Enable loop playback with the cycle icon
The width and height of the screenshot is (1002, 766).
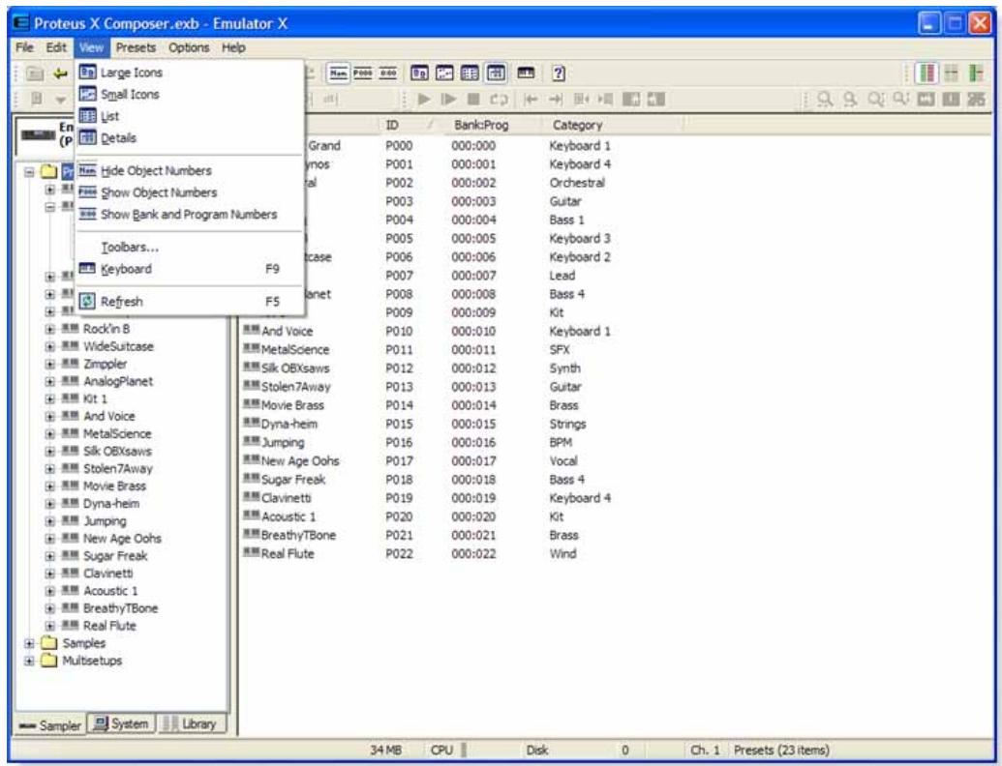pos(499,100)
